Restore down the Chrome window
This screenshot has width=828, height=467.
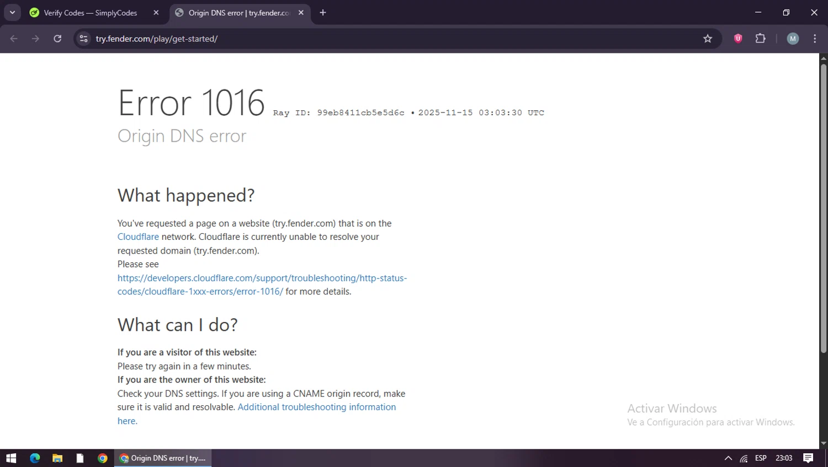786,12
